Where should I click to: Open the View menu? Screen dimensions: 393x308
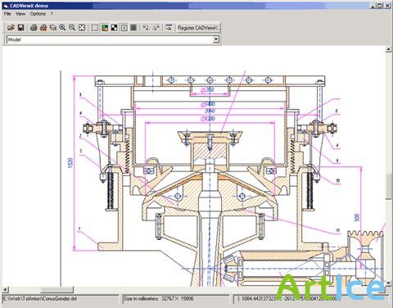(20, 14)
